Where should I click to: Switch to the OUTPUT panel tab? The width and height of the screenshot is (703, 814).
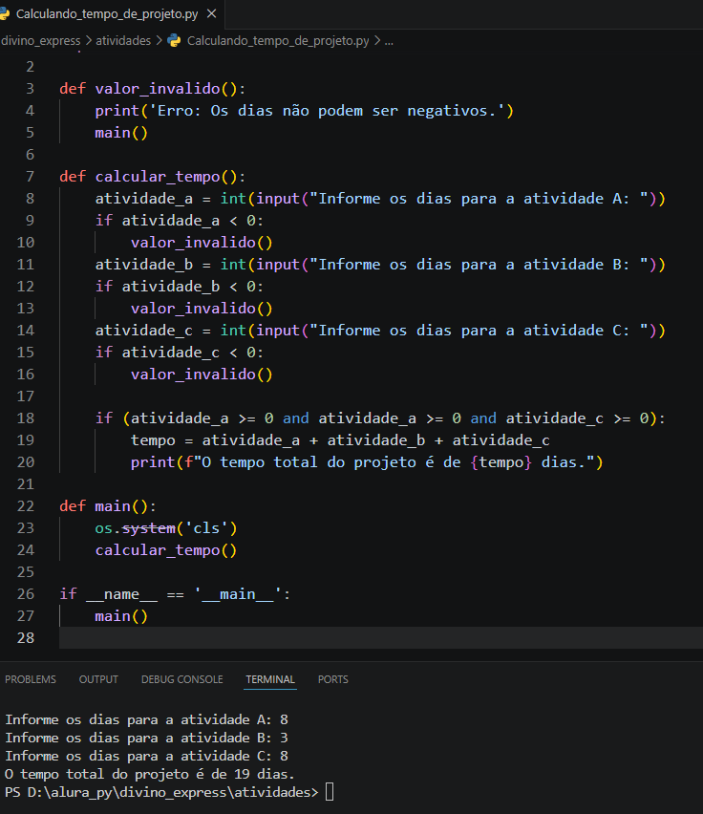point(98,679)
